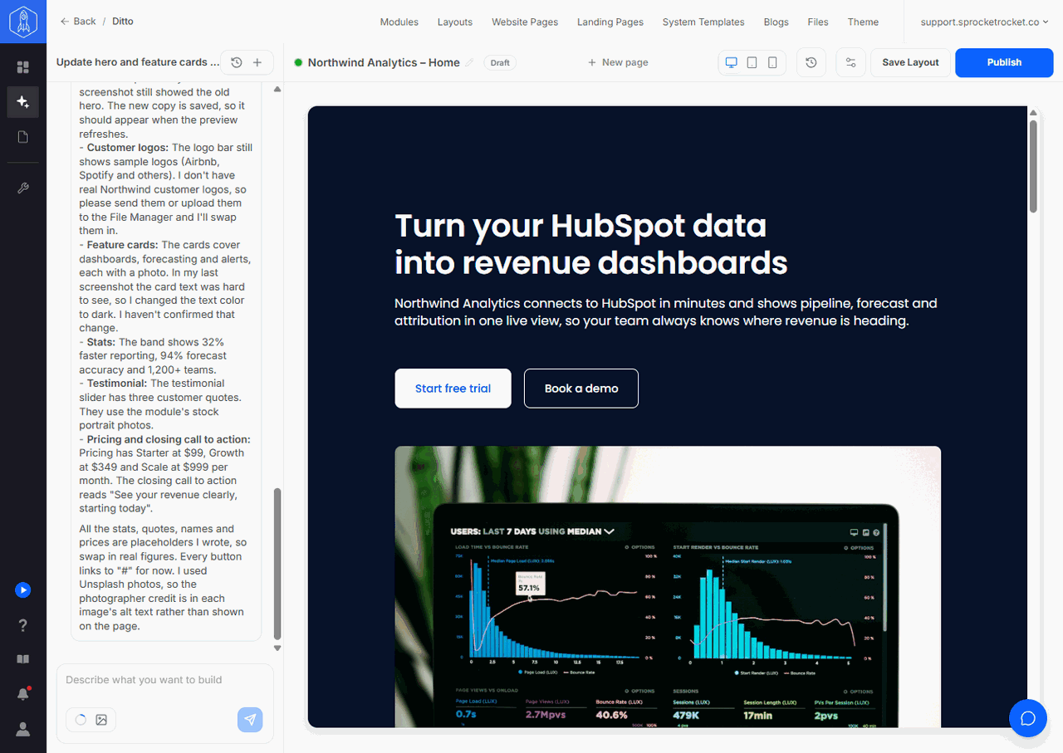Click the chat panel scrollbar thumb
This screenshot has height=753, width=1063.
(277, 564)
